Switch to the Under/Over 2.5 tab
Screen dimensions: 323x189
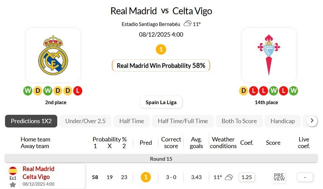click(85, 121)
